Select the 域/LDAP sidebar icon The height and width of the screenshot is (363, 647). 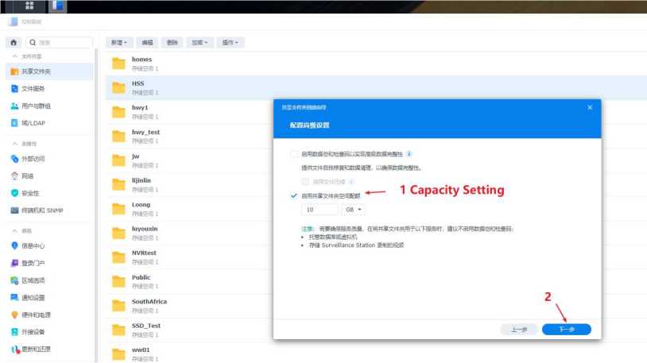[x=15, y=123]
